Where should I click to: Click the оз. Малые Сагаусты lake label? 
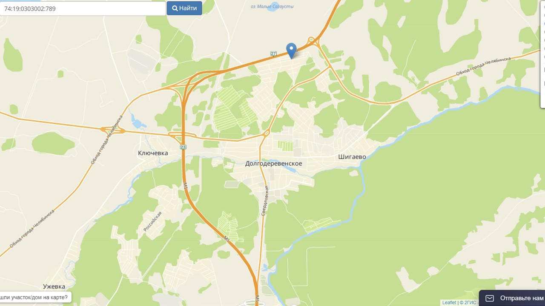[x=272, y=6]
